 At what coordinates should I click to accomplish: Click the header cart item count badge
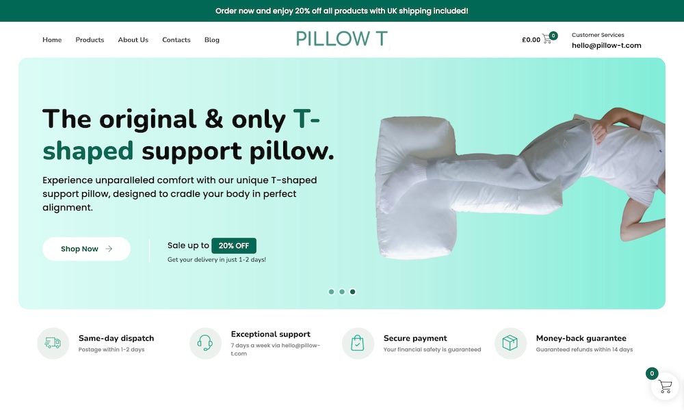pyautogui.click(x=553, y=36)
